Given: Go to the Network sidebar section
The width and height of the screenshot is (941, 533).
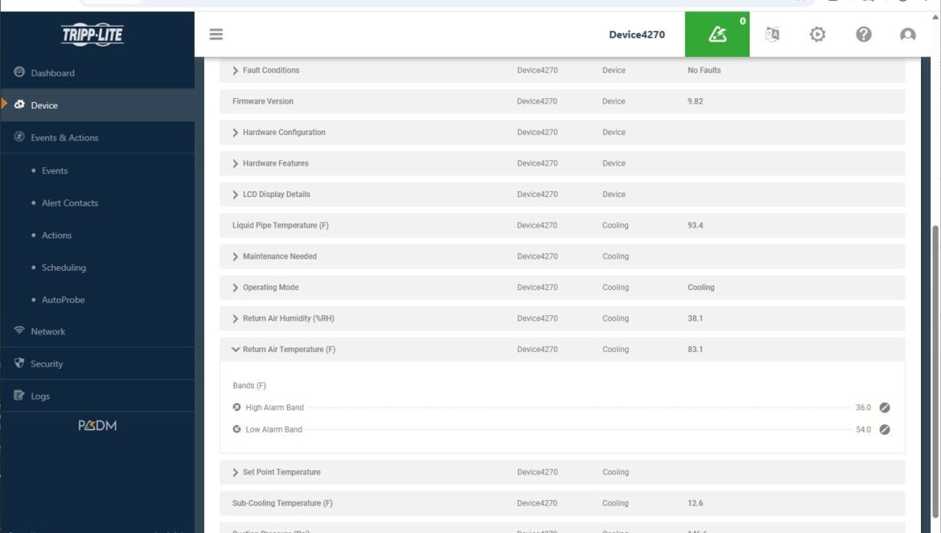Looking at the screenshot, I should pos(47,331).
